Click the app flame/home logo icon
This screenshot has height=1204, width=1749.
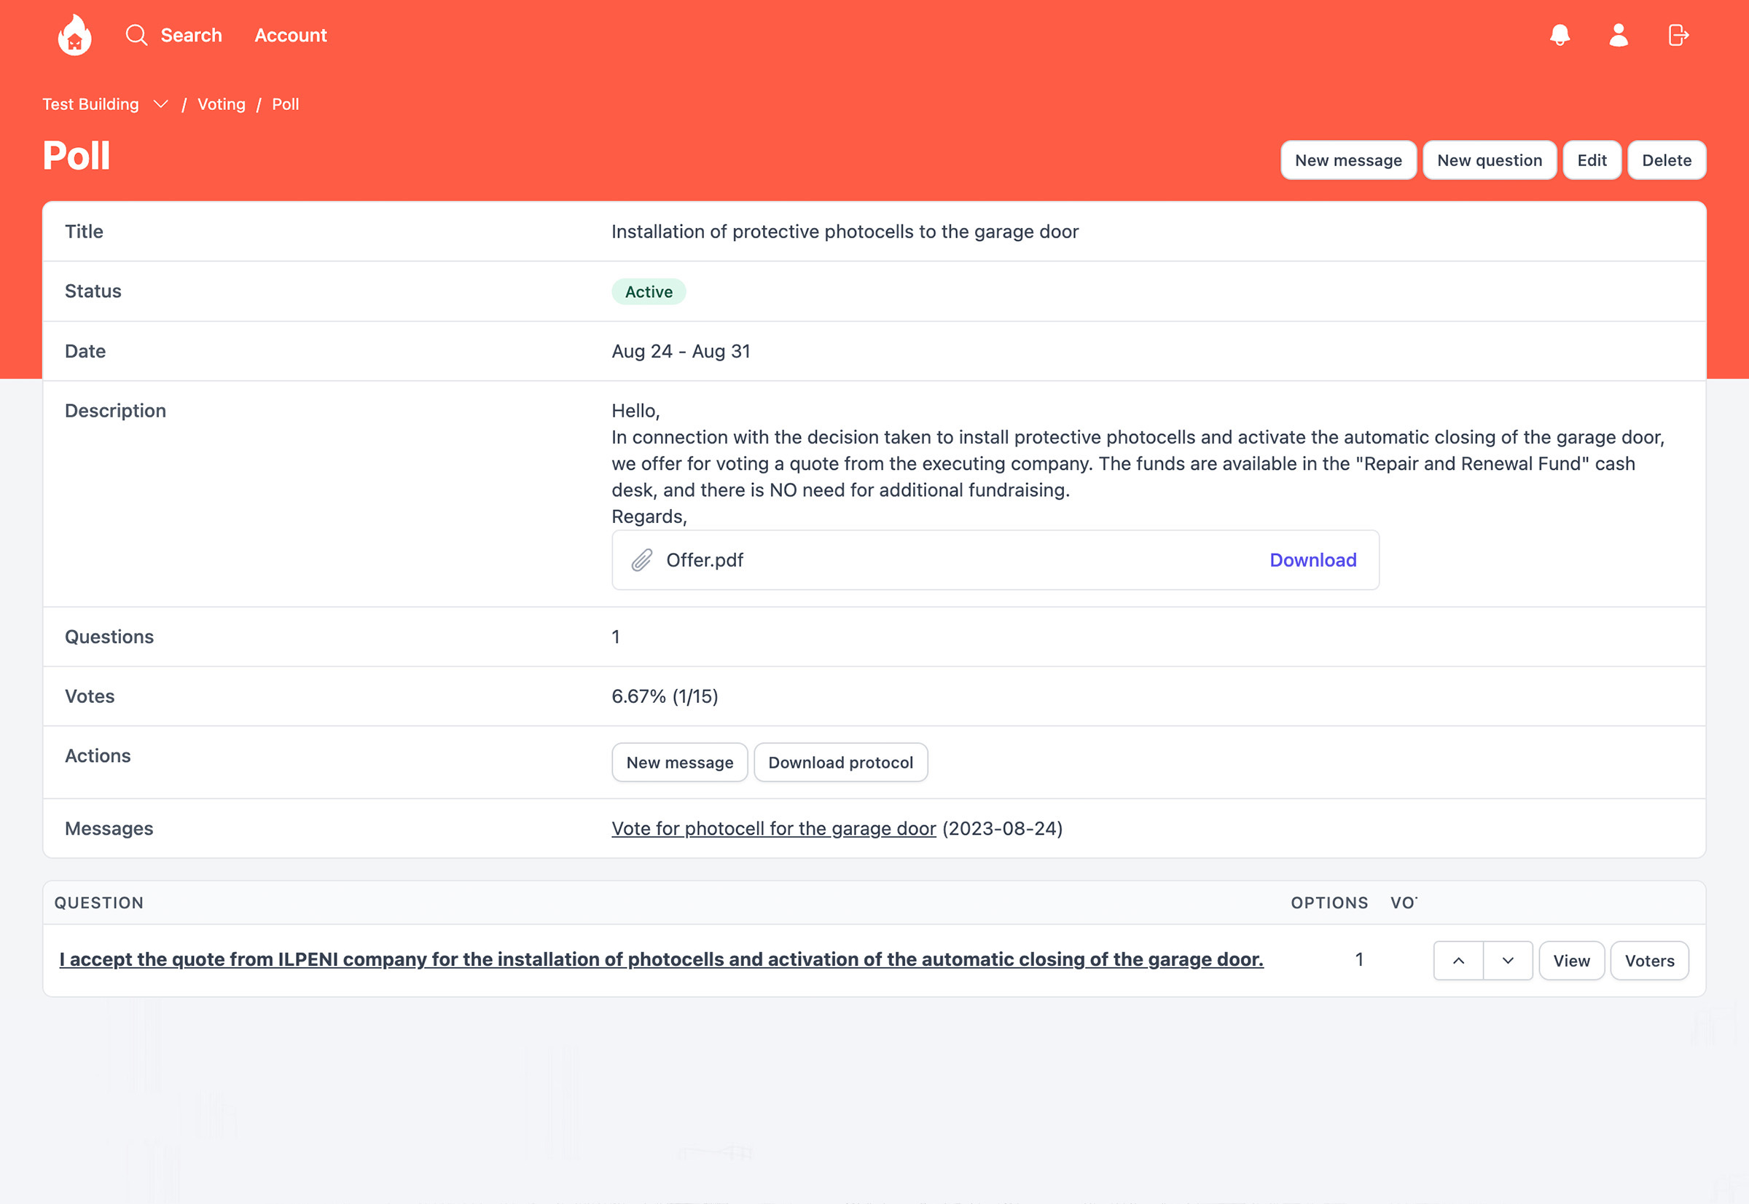tap(74, 34)
